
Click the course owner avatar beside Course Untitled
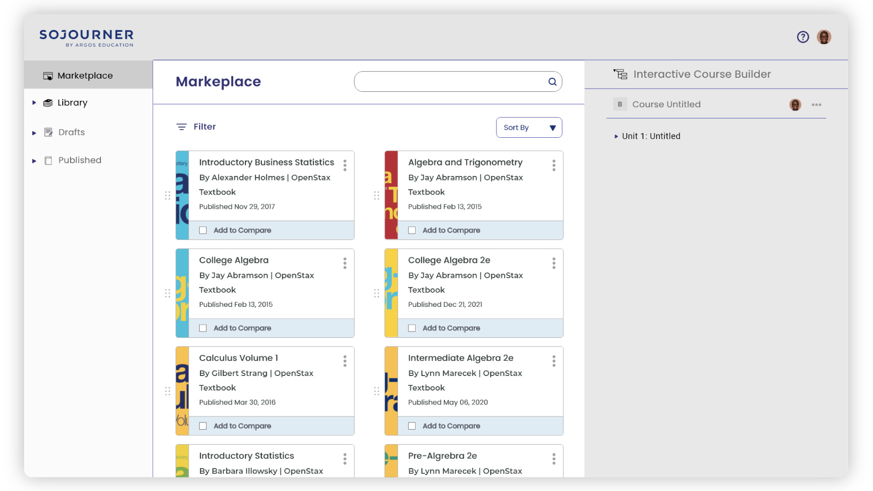(795, 105)
